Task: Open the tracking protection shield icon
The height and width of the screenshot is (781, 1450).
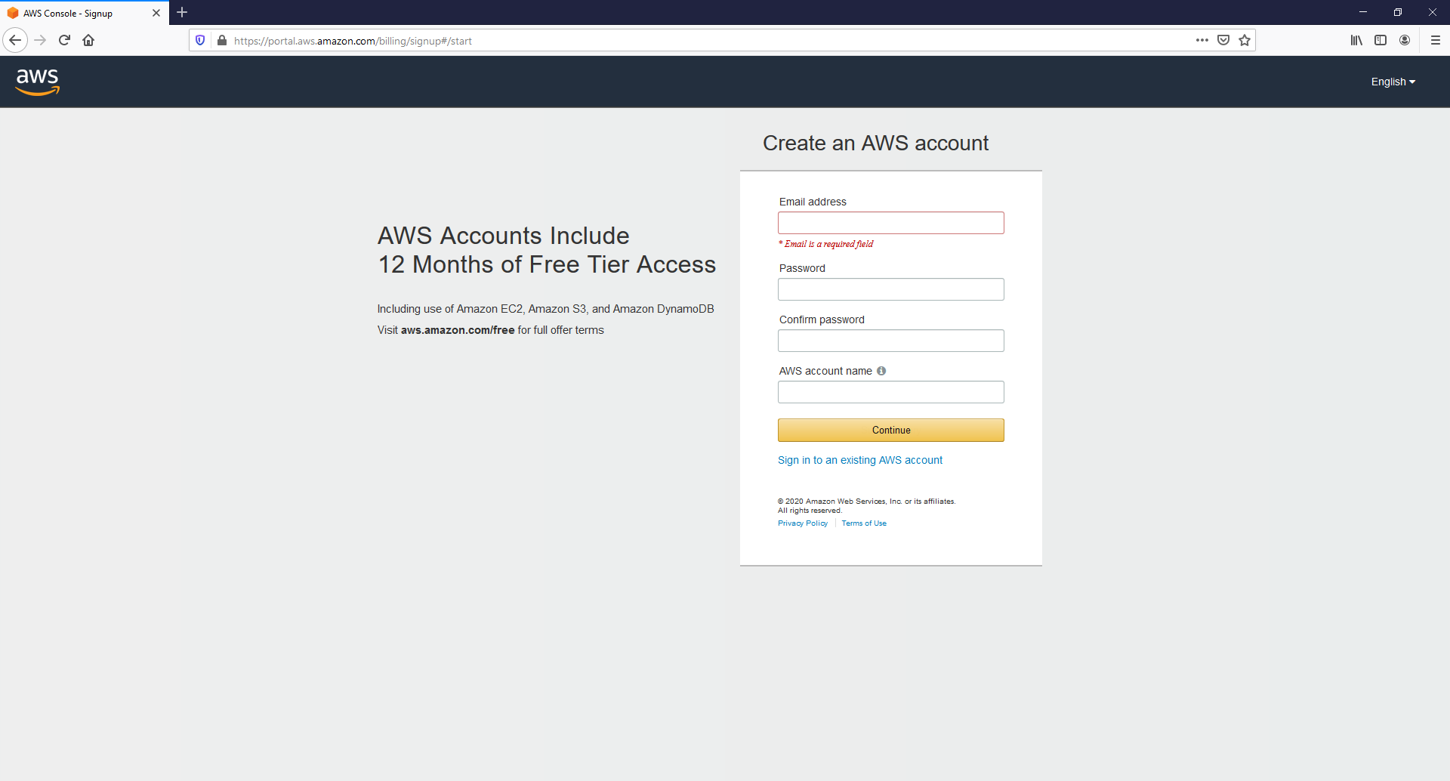Action: coord(200,40)
